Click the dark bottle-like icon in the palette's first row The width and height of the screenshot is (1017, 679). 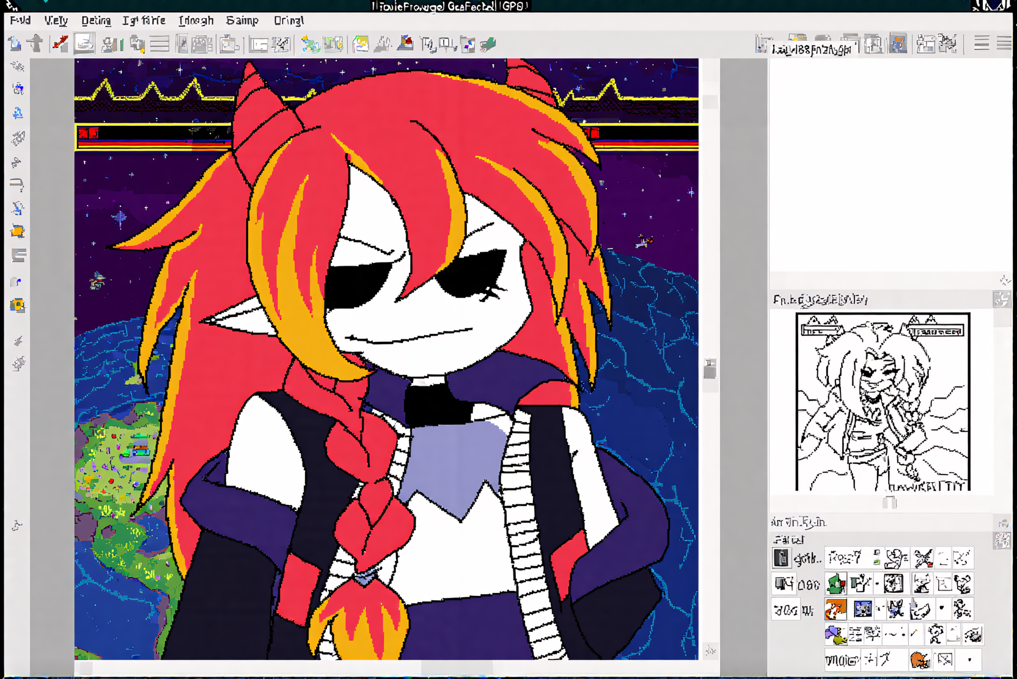[781, 557]
